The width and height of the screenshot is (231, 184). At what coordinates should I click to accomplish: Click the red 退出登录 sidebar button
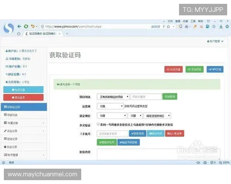pyautogui.click(x=23, y=98)
